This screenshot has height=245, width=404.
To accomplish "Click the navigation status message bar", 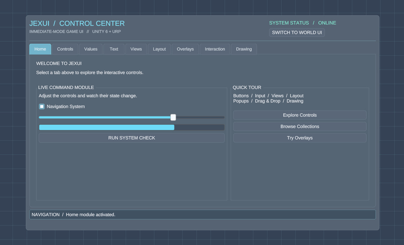I will coord(202,215).
